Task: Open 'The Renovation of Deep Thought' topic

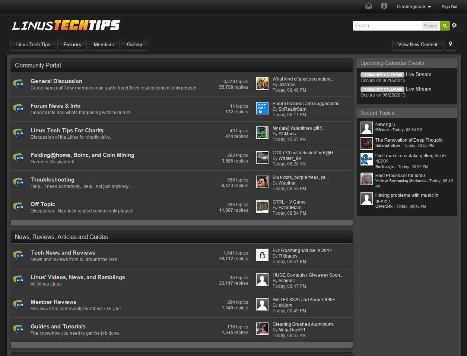Action: pyautogui.click(x=409, y=140)
